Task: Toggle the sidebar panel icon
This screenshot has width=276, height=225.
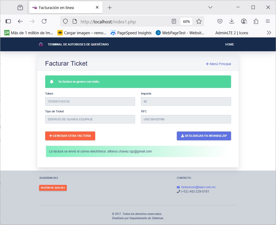Action: [x=8, y=22]
